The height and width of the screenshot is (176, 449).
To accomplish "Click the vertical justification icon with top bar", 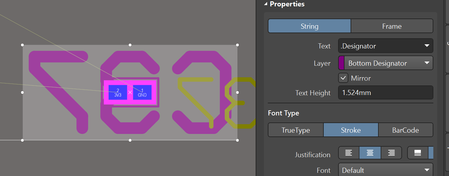I will coord(417,153).
